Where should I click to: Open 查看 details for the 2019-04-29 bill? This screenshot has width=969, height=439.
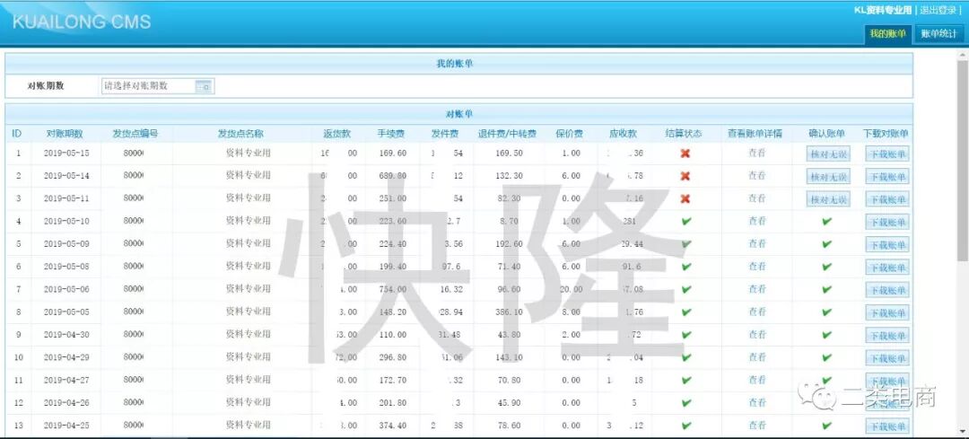[757, 356]
